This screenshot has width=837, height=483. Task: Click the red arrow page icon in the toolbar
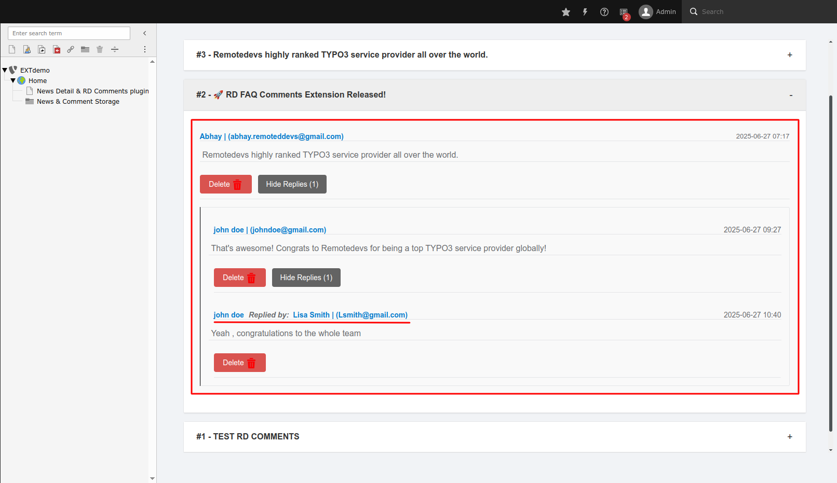point(56,49)
